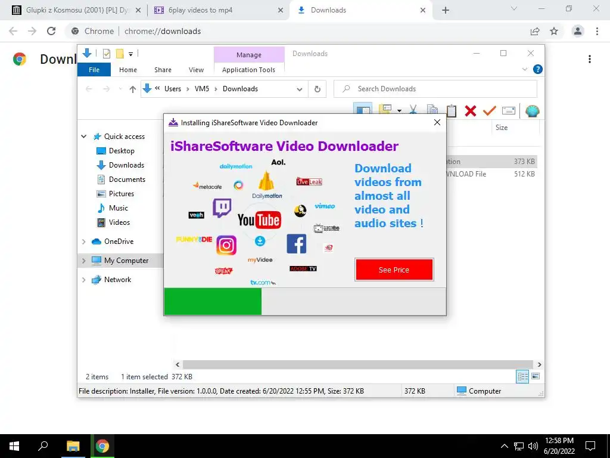The height and width of the screenshot is (458, 610).
Task: Switch to Details view icon in status bar
Action: tap(522, 376)
